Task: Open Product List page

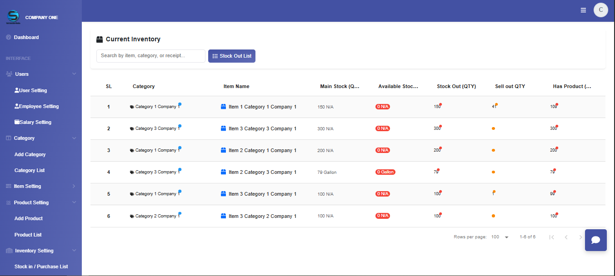Action: point(28,235)
